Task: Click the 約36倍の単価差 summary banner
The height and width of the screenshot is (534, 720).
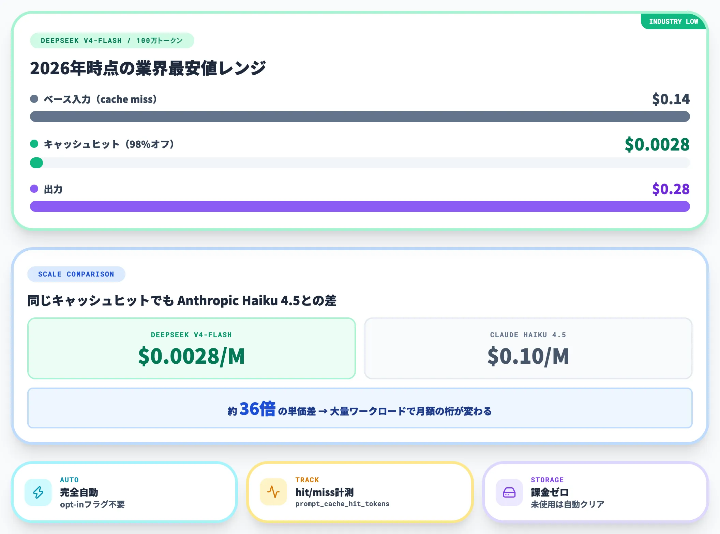Action: click(x=360, y=408)
